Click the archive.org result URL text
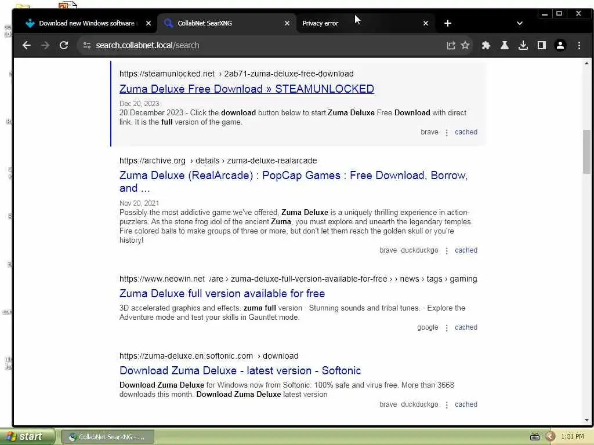This screenshot has width=594, height=445. (218, 161)
